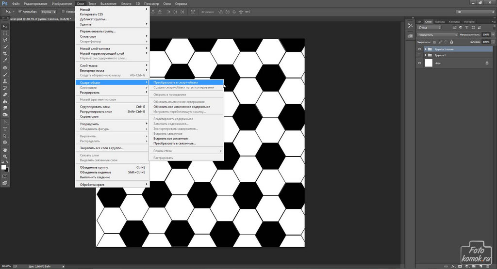Click Встроить все связанные
This screenshot has height=269, width=497.
186,138
